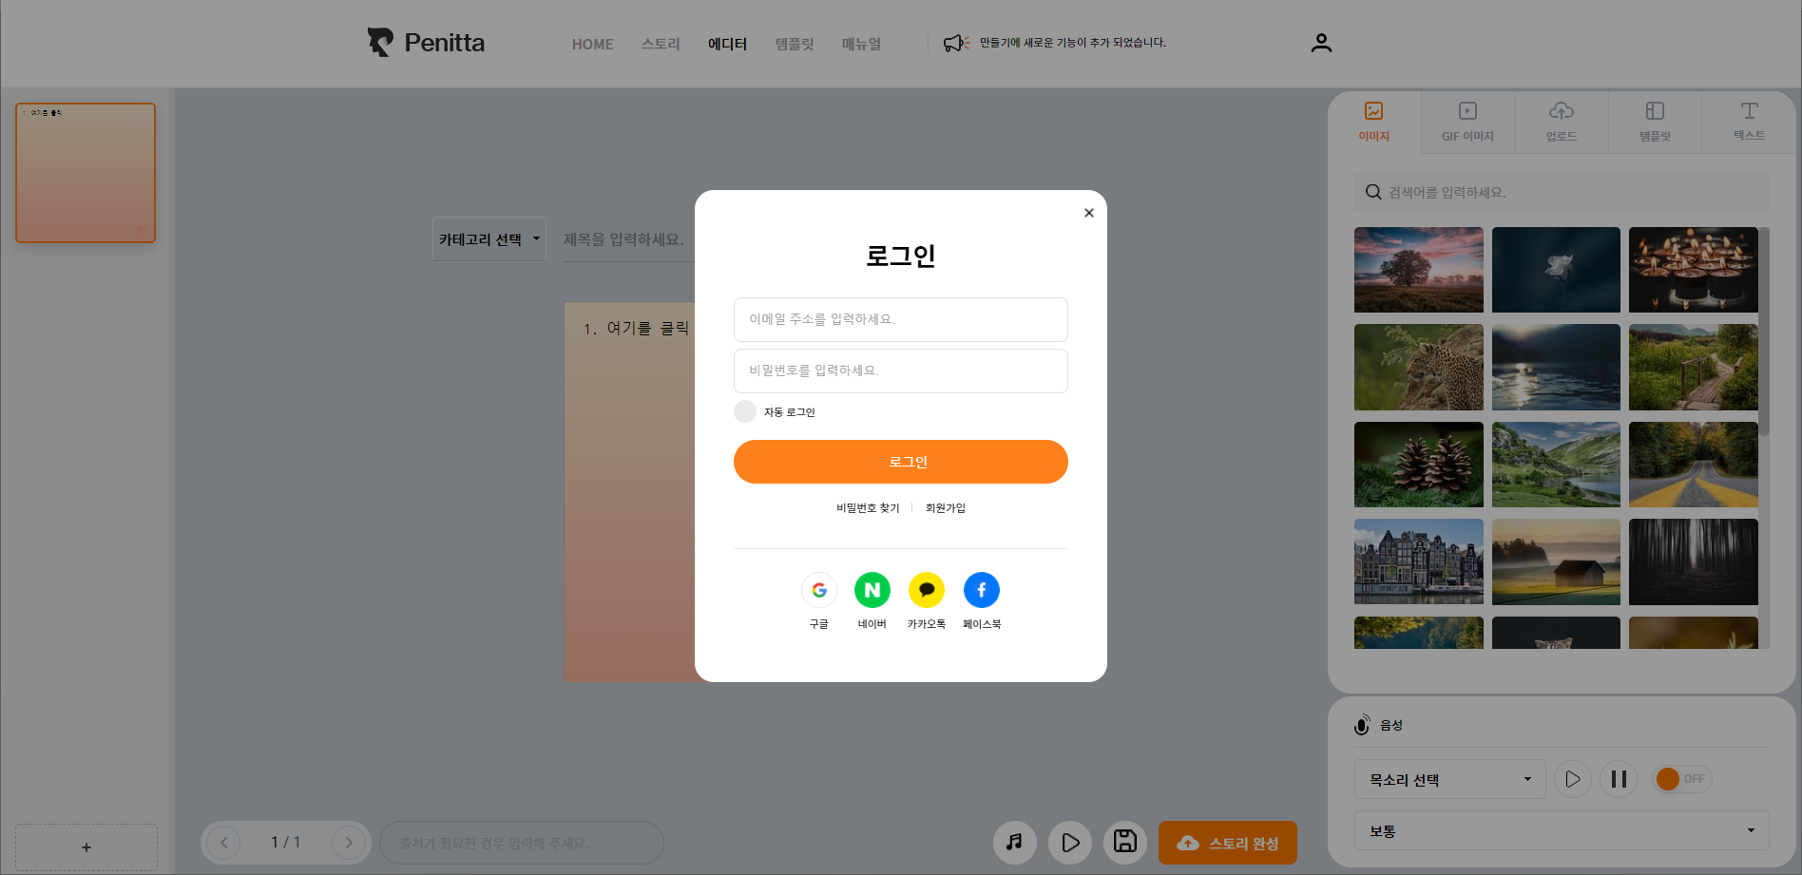This screenshot has height=875, width=1802.
Task: Click the megaphone announcement icon
Action: coord(955,44)
